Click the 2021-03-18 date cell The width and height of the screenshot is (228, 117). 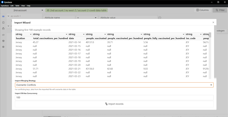point(75,57)
